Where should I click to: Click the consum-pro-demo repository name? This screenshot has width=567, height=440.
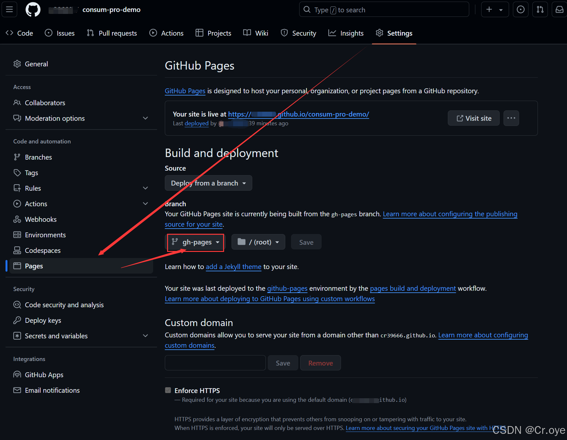[x=111, y=10]
